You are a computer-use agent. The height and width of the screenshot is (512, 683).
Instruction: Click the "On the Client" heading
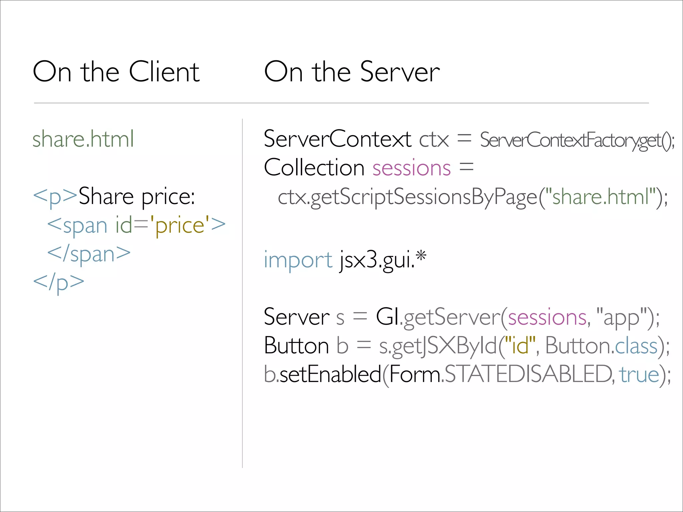[116, 72]
